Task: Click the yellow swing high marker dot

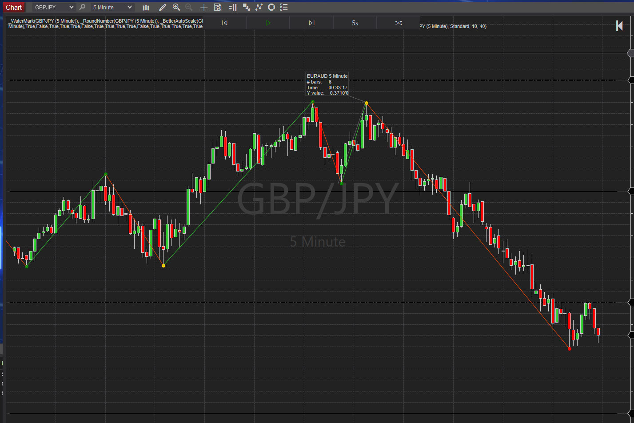Action: [x=367, y=103]
